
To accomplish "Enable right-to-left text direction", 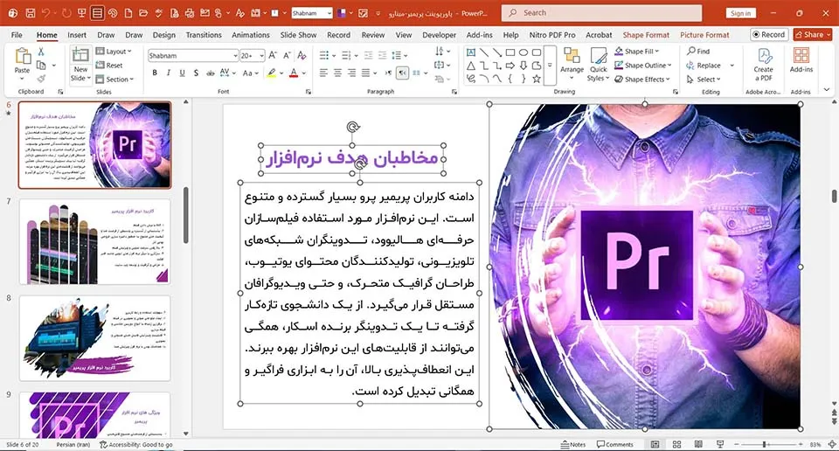I will click(x=402, y=73).
